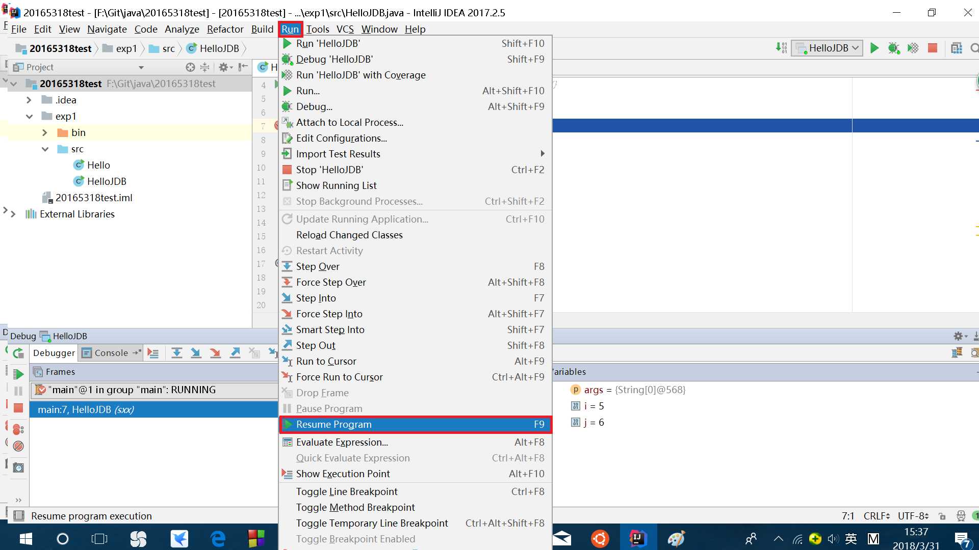Choose Reload Changed Classes menu entry
Image resolution: width=979 pixels, height=550 pixels.
click(x=416, y=235)
